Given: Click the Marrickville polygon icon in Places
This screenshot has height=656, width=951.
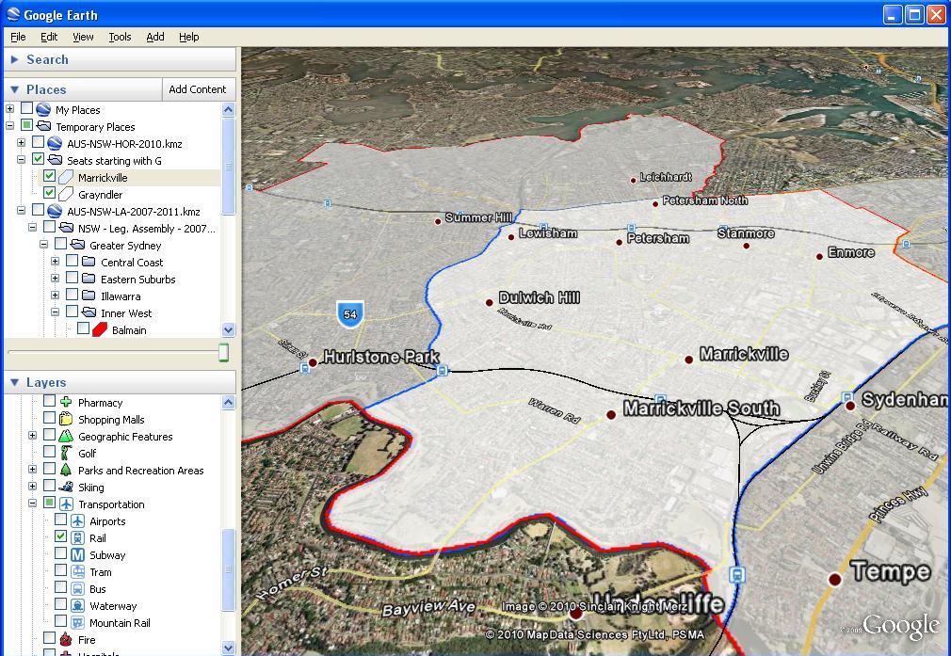Looking at the screenshot, I should click(66, 177).
